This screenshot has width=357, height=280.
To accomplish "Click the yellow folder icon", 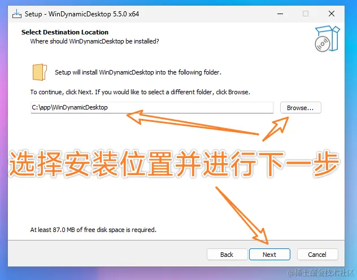I will point(40,72).
